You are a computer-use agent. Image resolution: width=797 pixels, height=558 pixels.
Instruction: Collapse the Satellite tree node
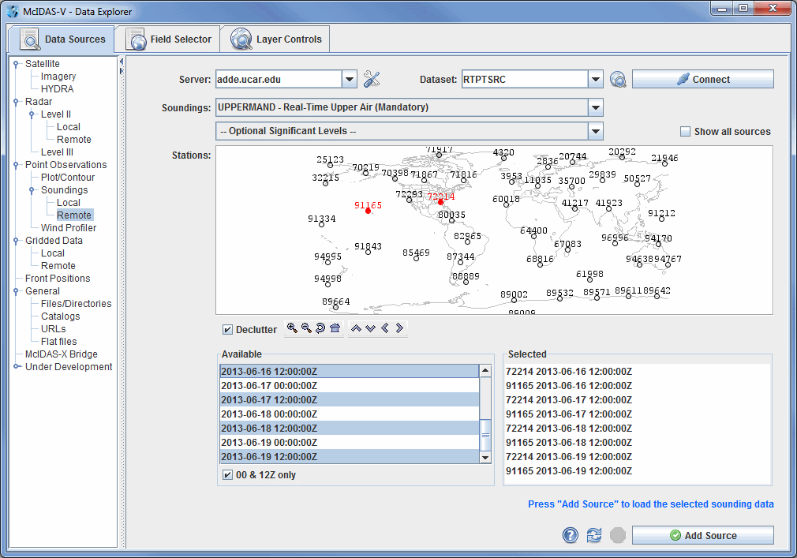(x=16, y=64)
